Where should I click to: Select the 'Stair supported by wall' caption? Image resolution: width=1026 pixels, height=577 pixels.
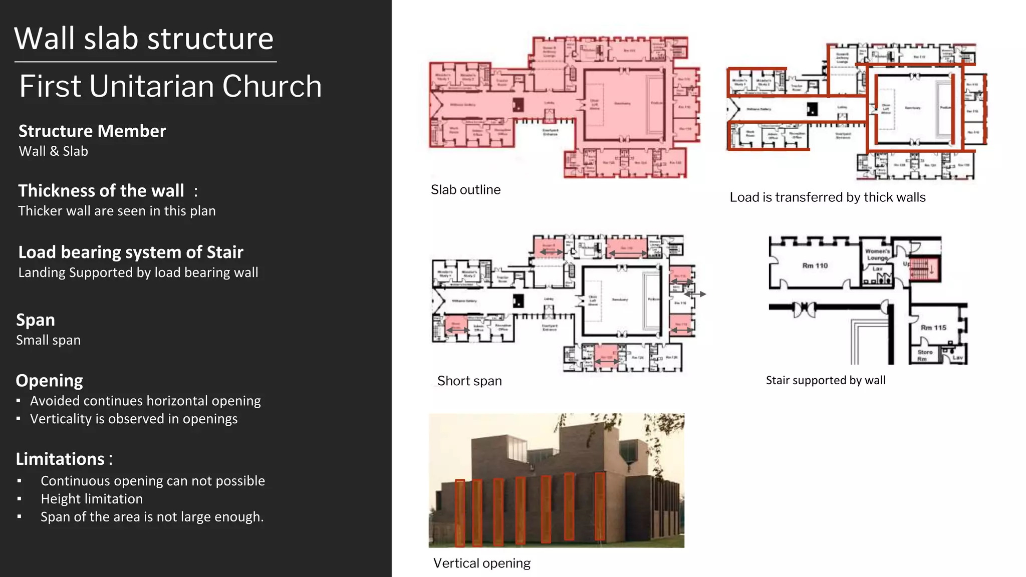pos(826,381)
